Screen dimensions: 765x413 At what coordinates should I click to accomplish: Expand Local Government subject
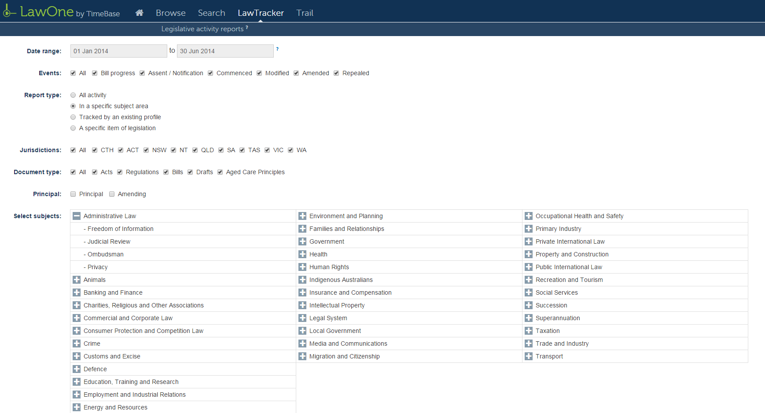[x=302, y=331]
